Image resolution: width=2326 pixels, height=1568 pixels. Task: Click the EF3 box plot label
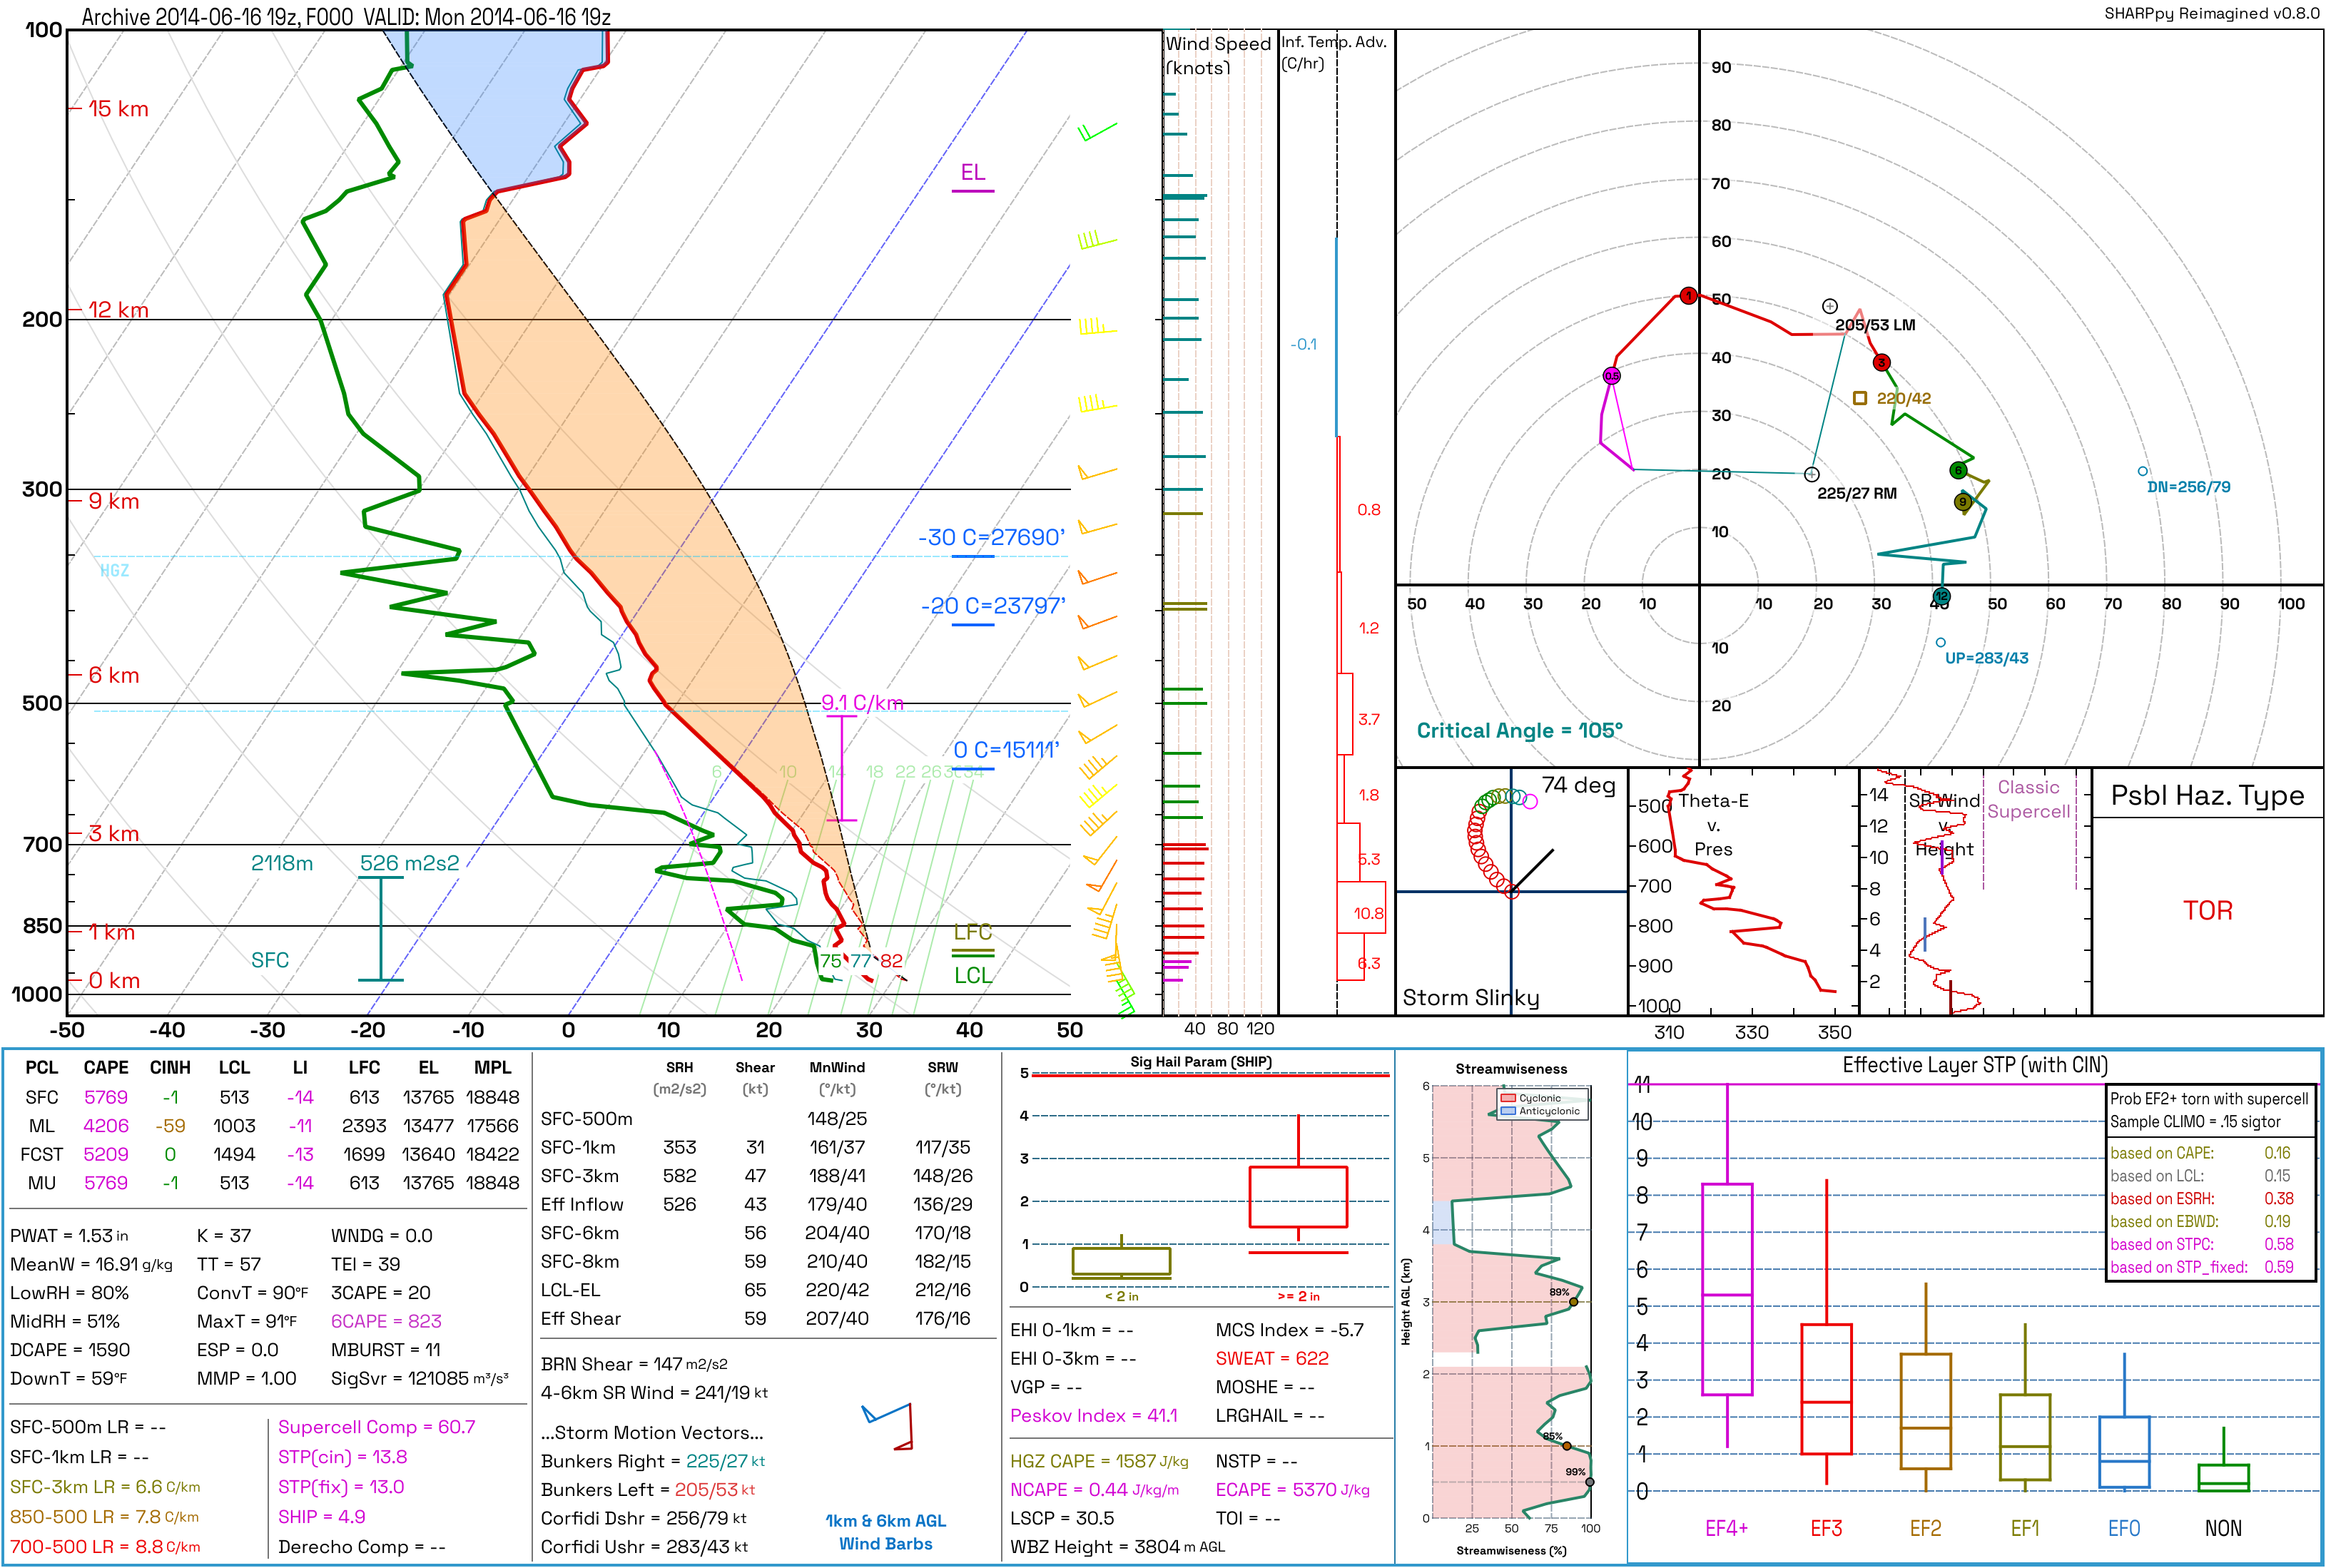click(x=1826, y=1528)
